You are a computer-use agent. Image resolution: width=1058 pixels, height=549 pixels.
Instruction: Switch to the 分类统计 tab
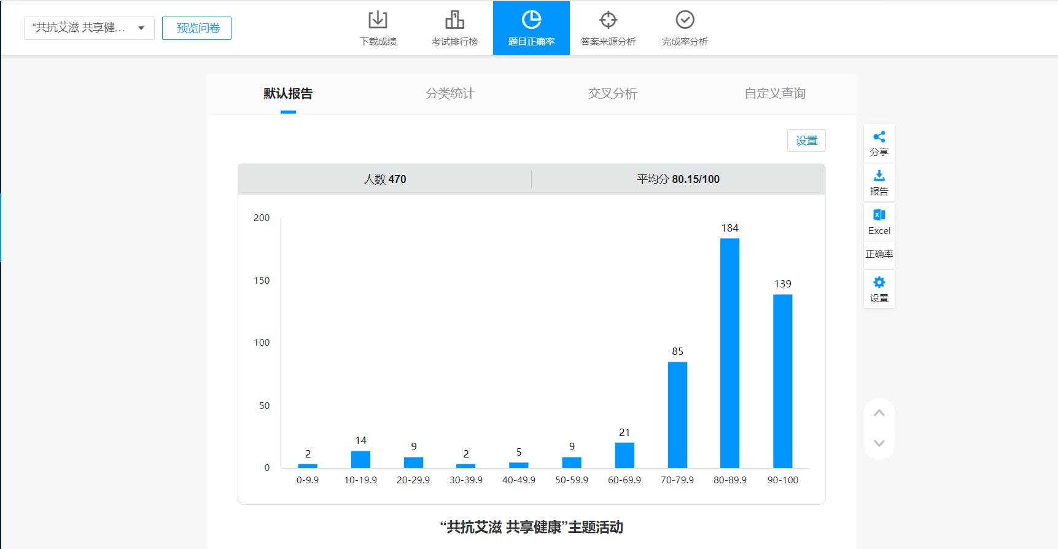click(x=450, y=93)
